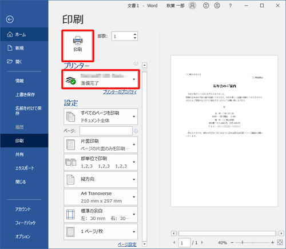
Task: Open the printer selection dropdown
Action: click(101, 79)
